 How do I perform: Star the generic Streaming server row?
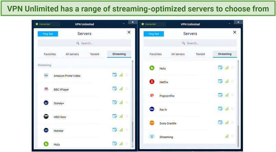click(233, 136)
